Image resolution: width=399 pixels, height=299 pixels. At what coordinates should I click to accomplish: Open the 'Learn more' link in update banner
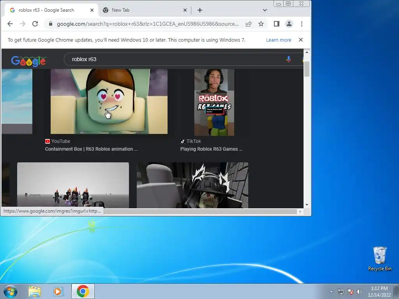pyautogui.click(x=279, y=40)
